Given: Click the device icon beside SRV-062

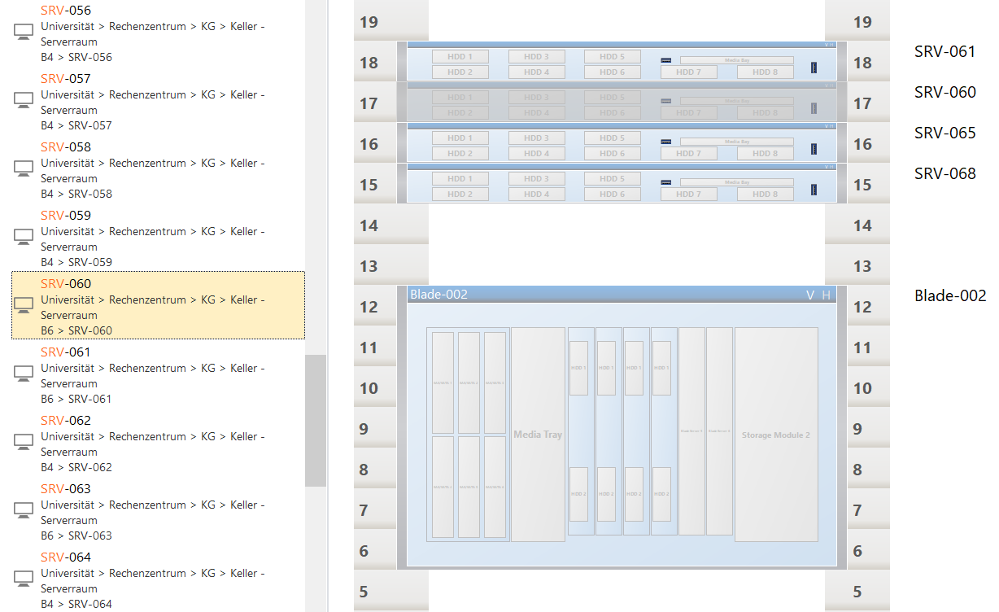Looking at the screenshot, I should point(24,442).
